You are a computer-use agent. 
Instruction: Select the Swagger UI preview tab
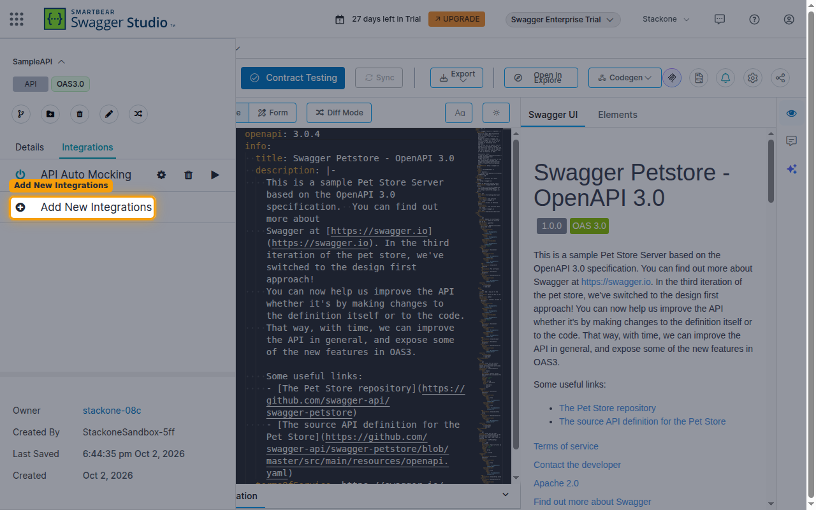(x=553, y=115)
